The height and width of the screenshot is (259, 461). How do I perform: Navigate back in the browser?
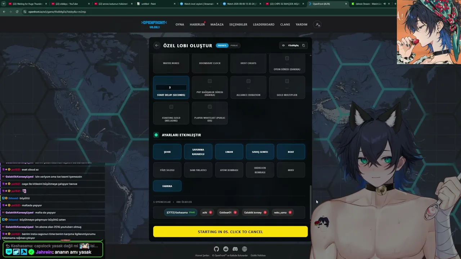click(4, 12)
